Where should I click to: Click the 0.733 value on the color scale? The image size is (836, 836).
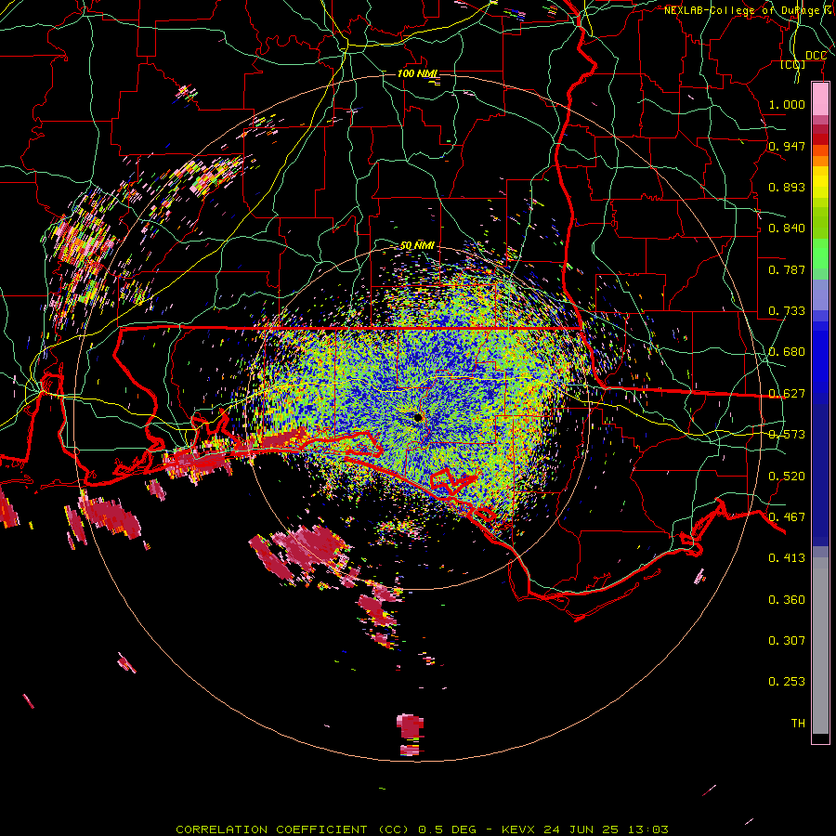click(x=787, y=311)
